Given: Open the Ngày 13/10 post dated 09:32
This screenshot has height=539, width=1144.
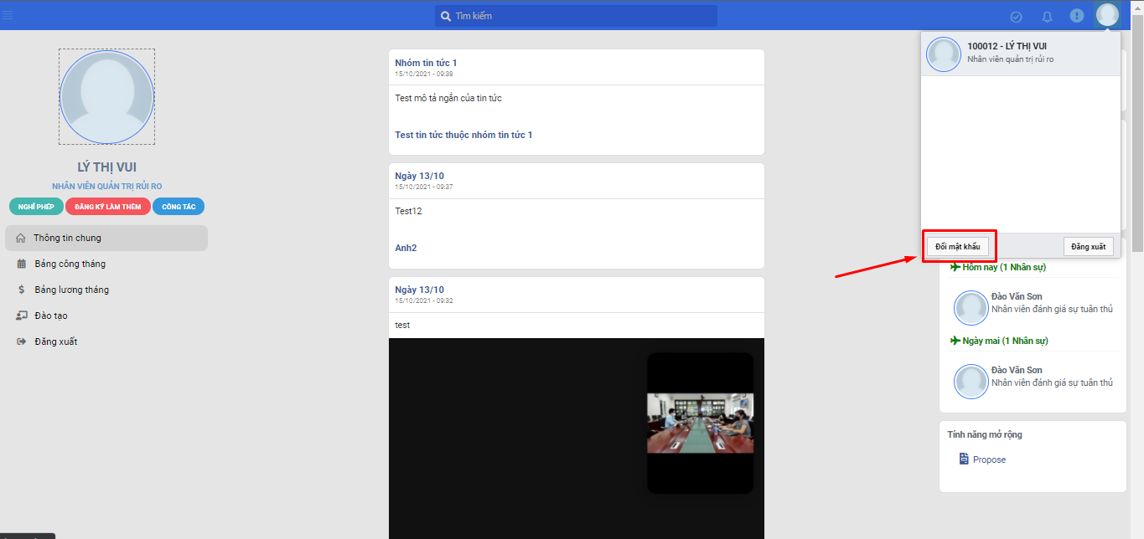Looking at the screenshot, I should coord(419,290).
